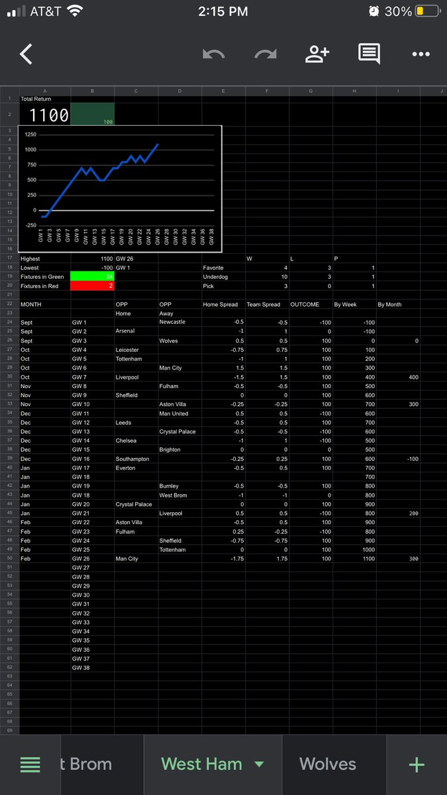Open the all-sheets list icon
This screenshot has height=795, width=447.
pyautogui.click(x=30, y=765)
